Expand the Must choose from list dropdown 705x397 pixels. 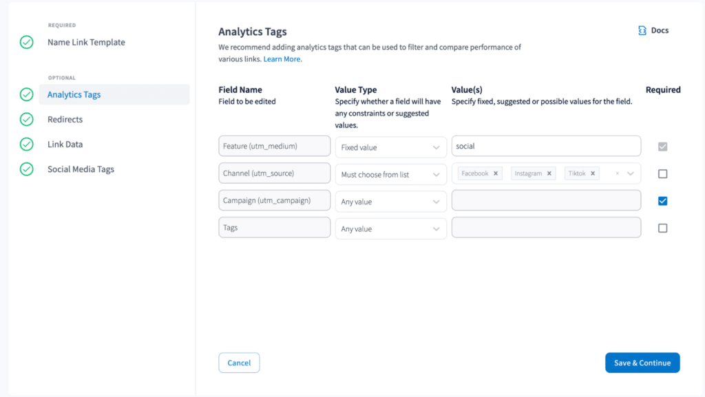[x=390, y=174]
